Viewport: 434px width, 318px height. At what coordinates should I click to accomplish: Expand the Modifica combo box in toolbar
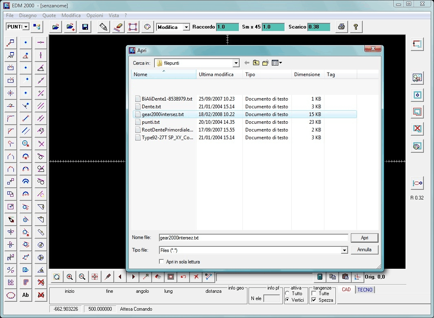pos(186,27)
